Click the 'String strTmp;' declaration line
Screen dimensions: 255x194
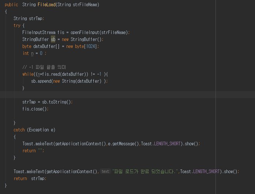click(29, 19)
